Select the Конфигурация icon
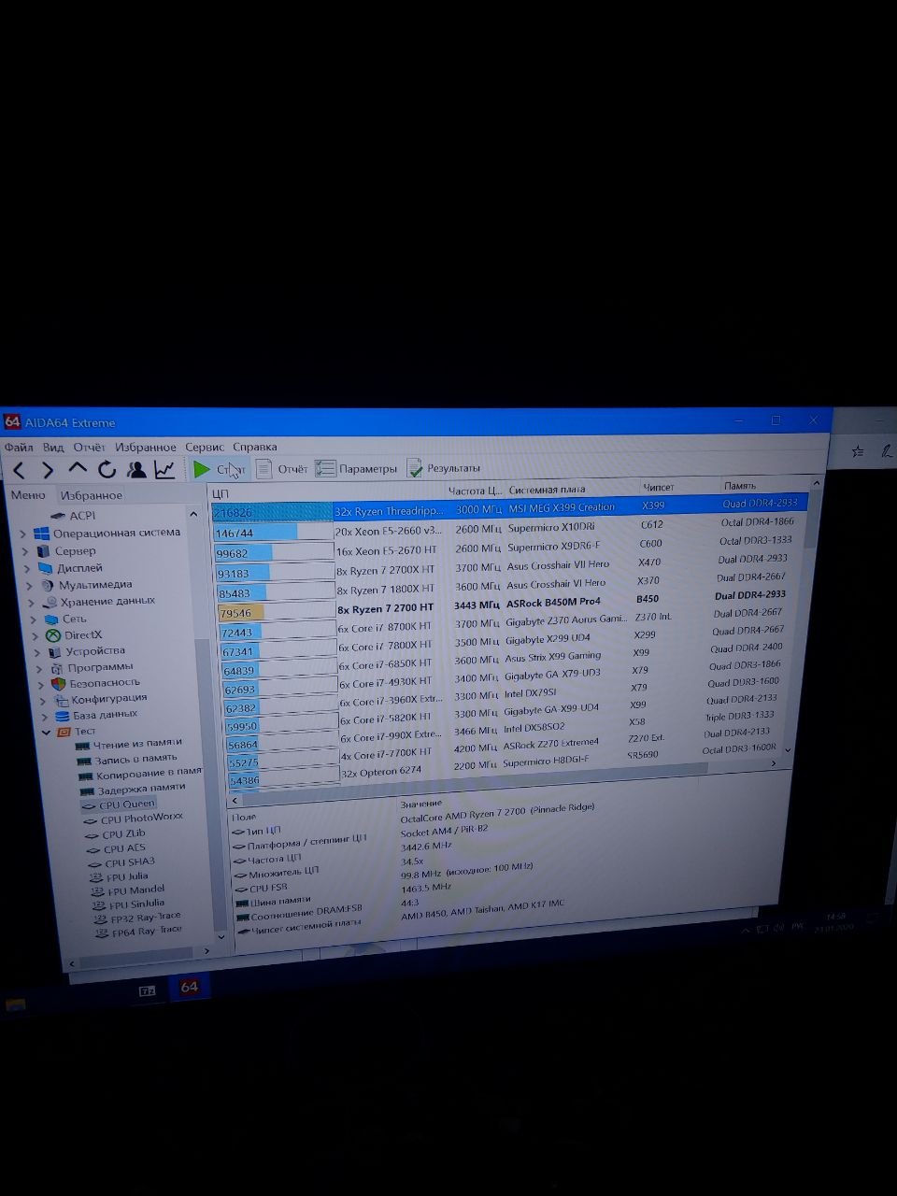Image resolution: width=897 pixels, height=1196 pixels. 62,699
